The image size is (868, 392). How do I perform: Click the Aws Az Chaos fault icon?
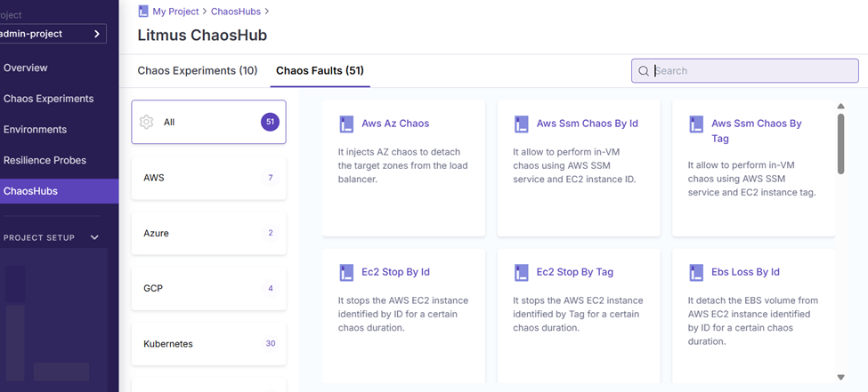click(346, 124)
